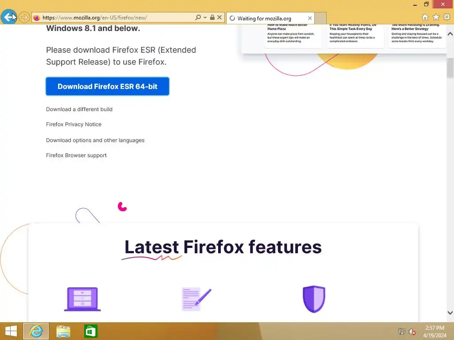The height and width of the screenshot is (340, 454).
Task: Click the network icon in system tray
Action: click(x=402, y=331)
